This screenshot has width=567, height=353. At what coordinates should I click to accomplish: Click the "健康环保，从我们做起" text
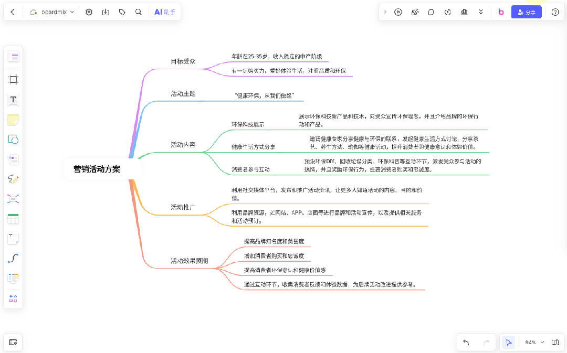pyautogui.click(x=264, y=96)
